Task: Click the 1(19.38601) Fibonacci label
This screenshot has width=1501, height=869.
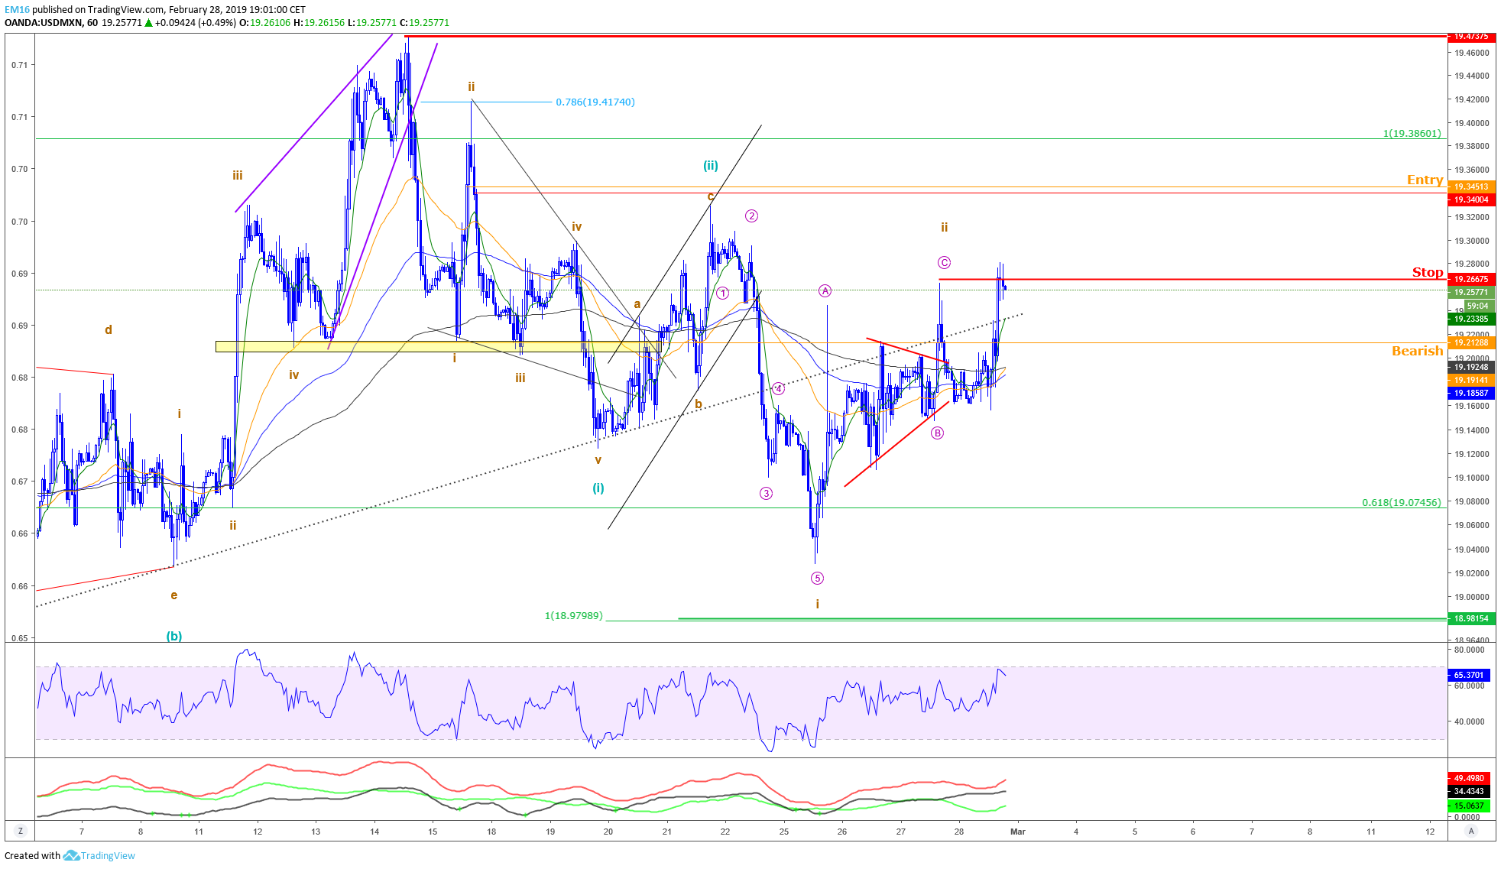Action: (1412, 133)
